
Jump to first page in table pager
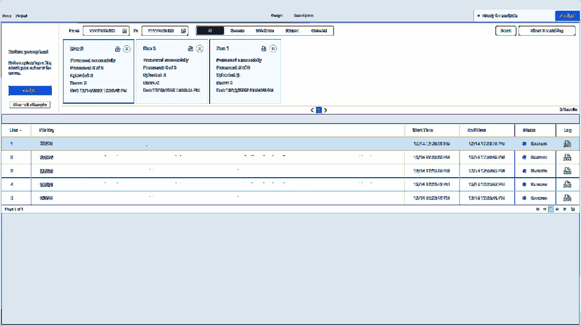coord(537,209)
